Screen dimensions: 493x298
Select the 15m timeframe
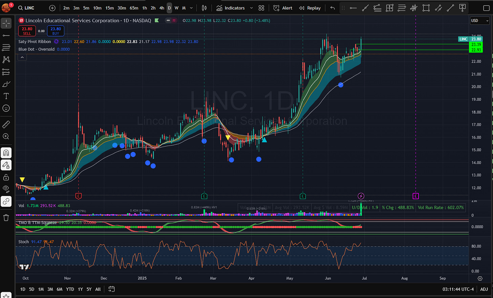pos(109,8)
